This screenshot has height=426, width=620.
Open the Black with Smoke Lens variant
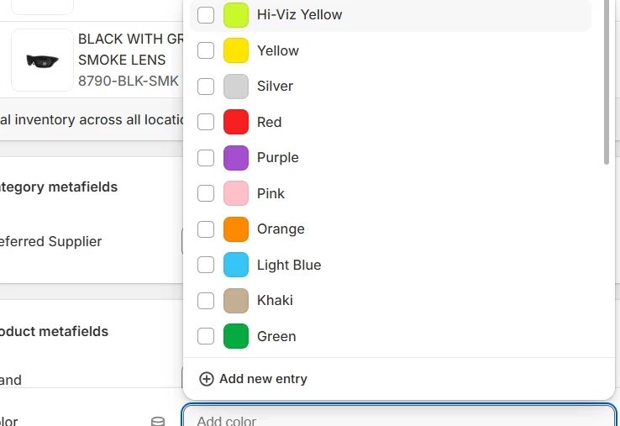click(x=130, y=60)
